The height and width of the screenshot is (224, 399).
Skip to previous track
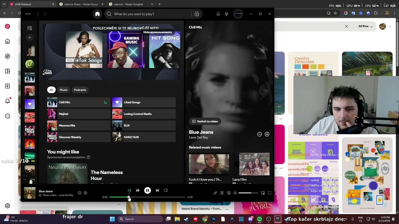pos(137,190)
